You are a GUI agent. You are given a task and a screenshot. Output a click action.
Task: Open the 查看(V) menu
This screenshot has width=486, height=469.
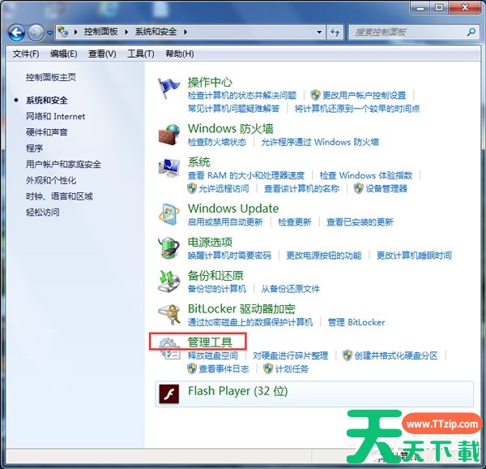click(102, 54)
